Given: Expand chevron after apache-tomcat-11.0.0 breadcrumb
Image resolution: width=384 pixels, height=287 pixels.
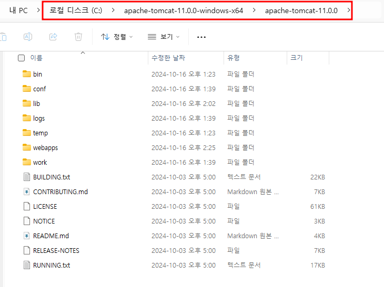Looking at the screenshot, I should (x=348, y=10).
